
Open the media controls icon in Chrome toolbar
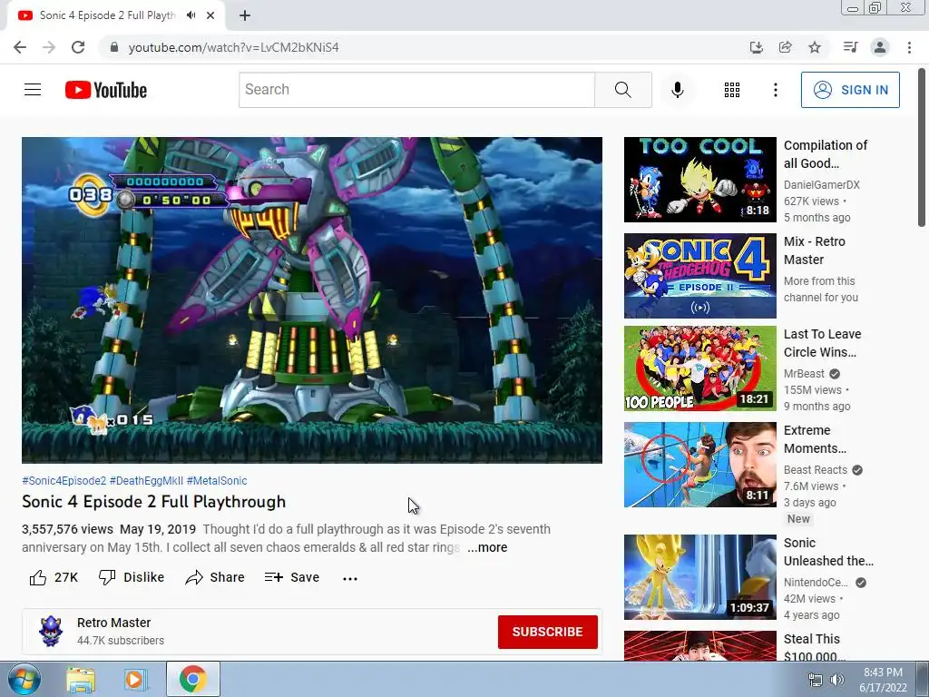850,47
